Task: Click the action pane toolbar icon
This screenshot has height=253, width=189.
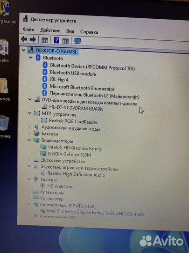Action: pos(65,41)
